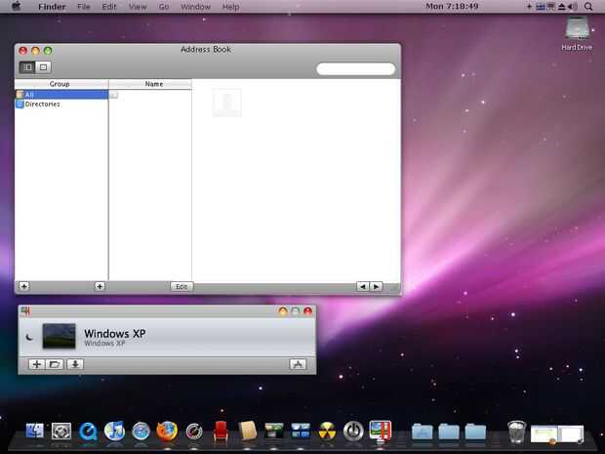Launch the yellow radiation Burn icon in Dock
This screenshot has height=454, width=605.
[x=327, y=431]
